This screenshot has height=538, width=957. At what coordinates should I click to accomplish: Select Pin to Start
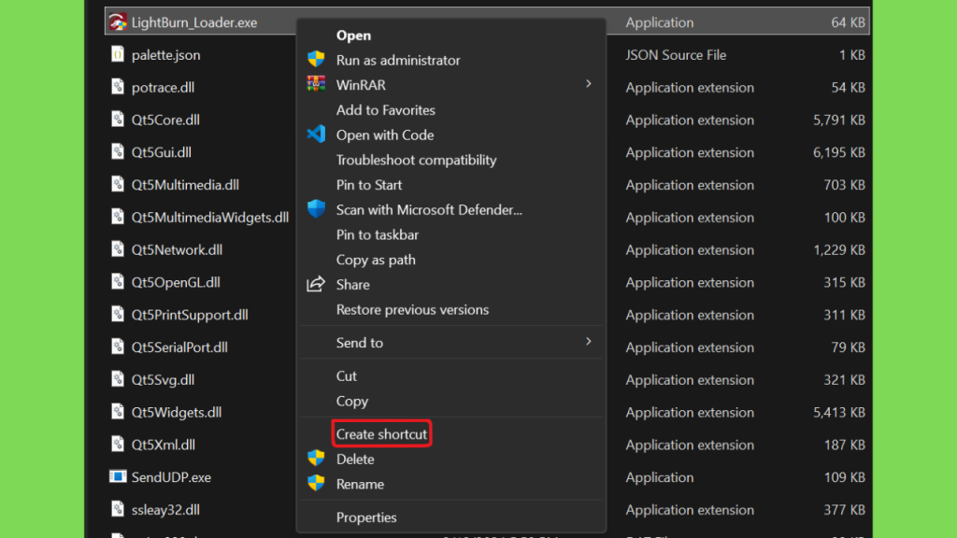coord(368,185)
